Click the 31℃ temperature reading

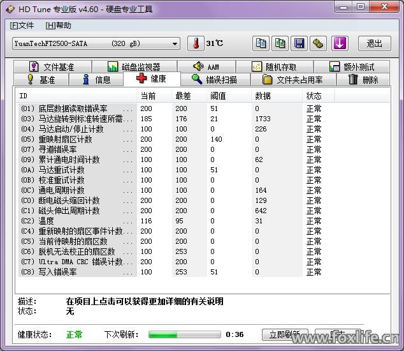click(x=214, y=43)
